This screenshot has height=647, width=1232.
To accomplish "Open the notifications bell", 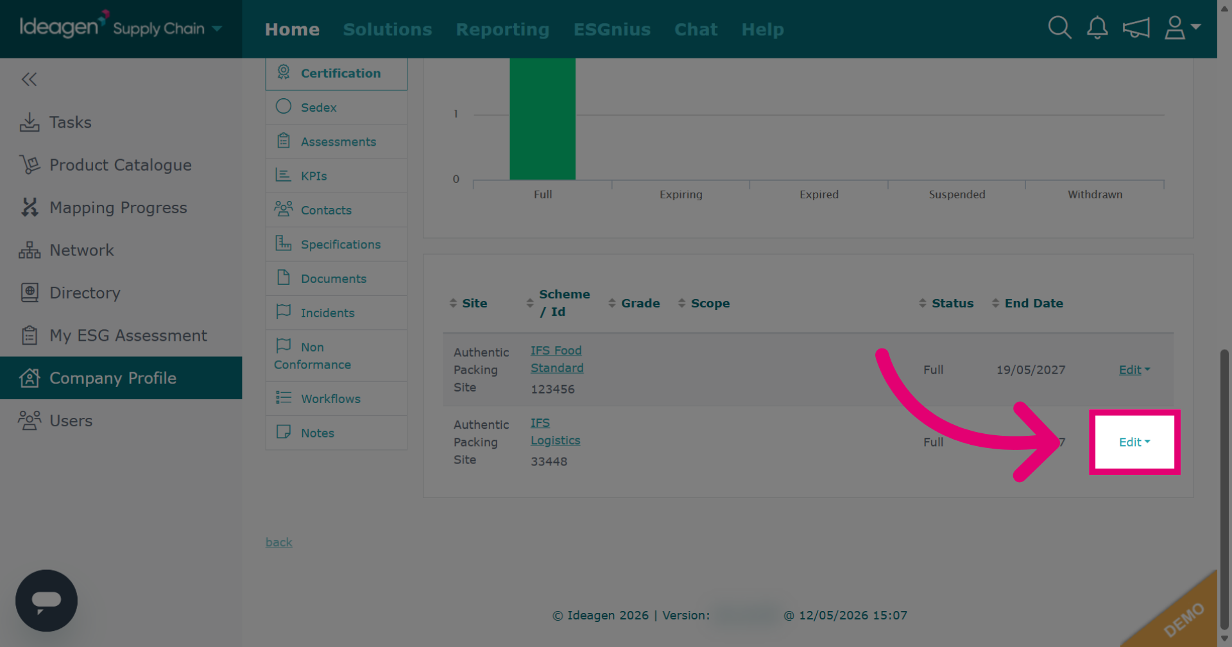I will coord(1097,28).
